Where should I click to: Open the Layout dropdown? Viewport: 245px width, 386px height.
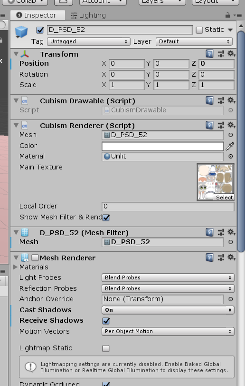(x=215, y=2)
